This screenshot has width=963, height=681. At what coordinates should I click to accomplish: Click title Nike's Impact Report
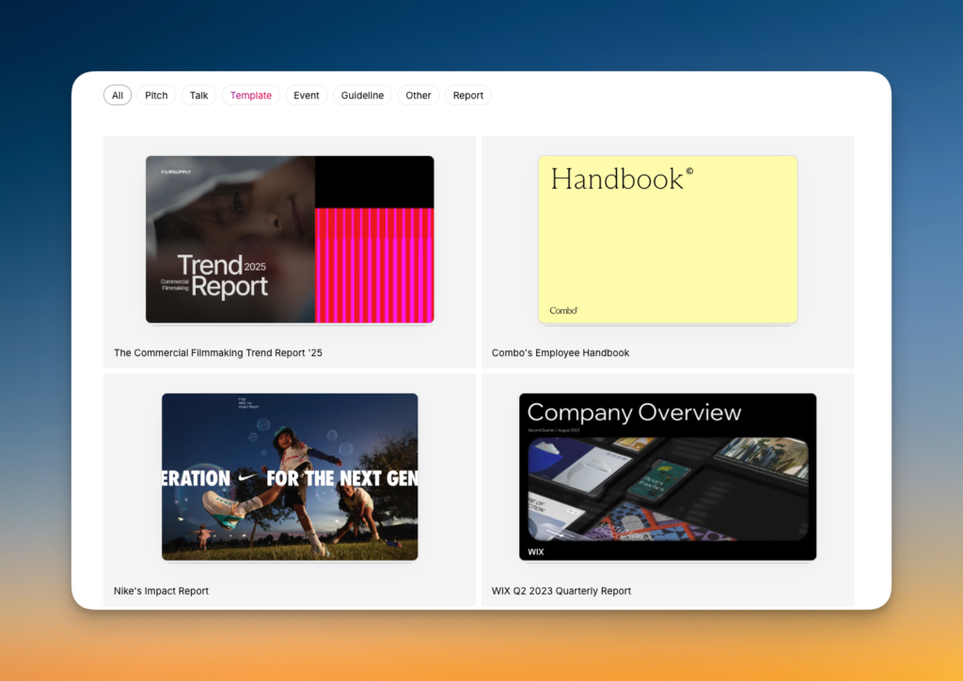click(x=161, y=591)
